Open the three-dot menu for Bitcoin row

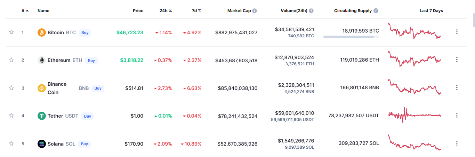tap(457, 32)
